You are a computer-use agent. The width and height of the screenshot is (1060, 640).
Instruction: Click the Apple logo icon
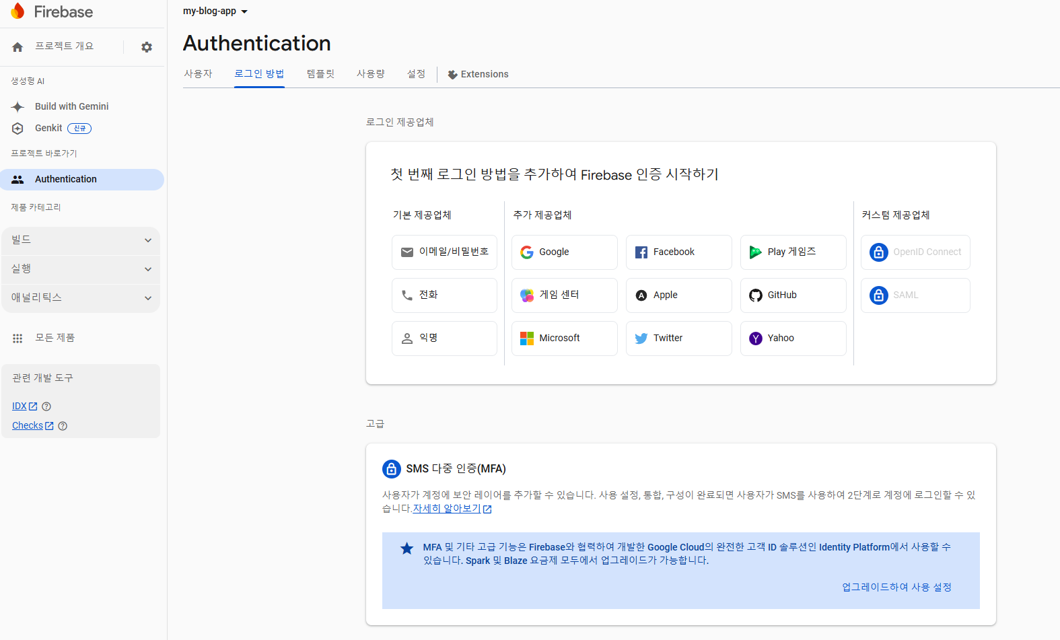(641, 295)
